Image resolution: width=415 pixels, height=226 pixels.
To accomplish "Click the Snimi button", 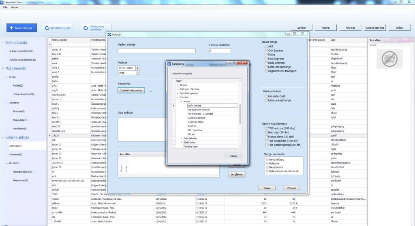I will click(267, 188).
